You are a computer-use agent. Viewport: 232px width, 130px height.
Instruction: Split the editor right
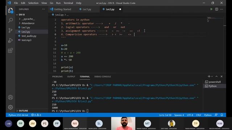[x=217, y=9]
